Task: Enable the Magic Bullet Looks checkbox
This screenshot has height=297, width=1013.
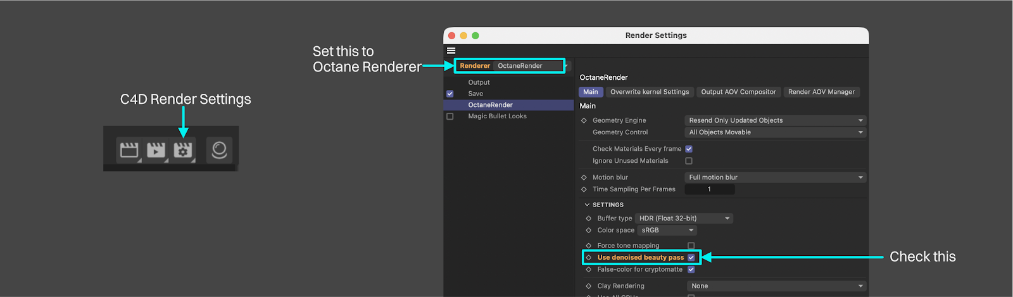Action: (x=450, y=117)
